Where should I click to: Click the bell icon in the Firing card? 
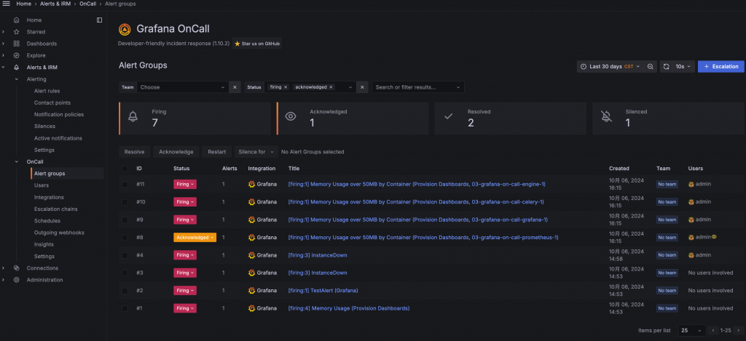(133, 117)
